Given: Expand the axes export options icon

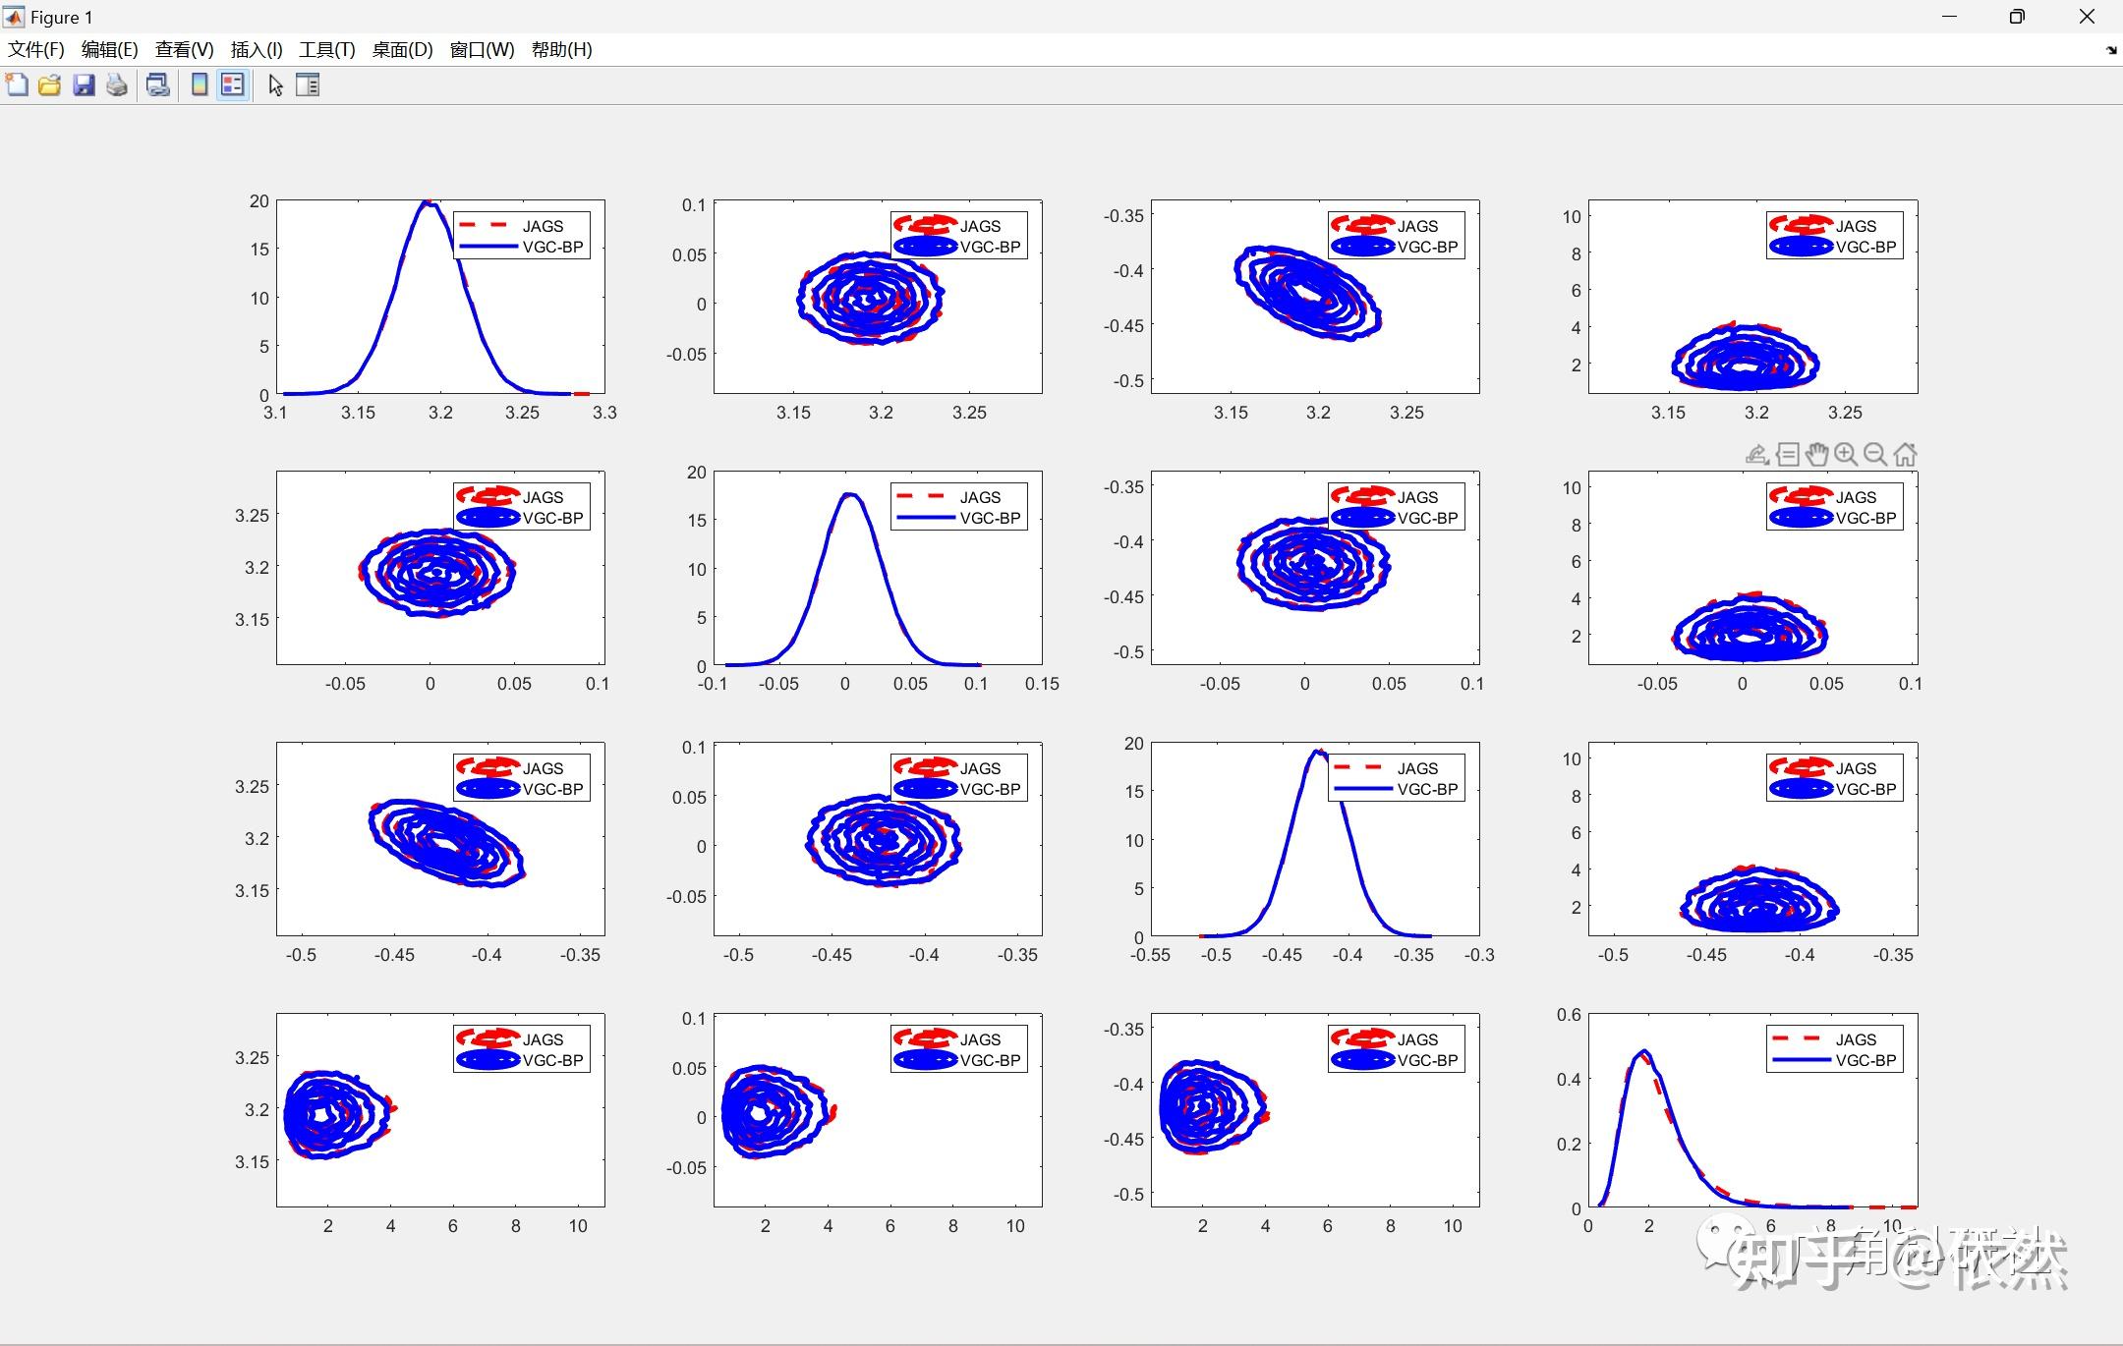Looking at the screenshot, I should coord(1756,454).
